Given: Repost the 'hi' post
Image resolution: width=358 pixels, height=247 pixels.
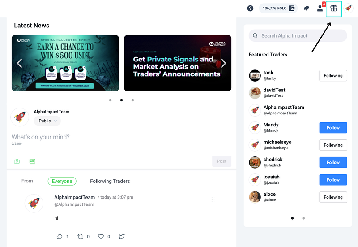Looking at the screenshot, I should coord(81,237).
